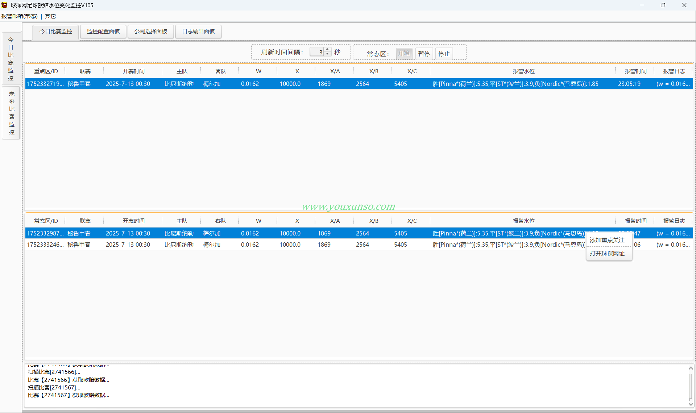Screen dimensions: 696x413
Task: Switch to 今日比赛监控 tab
Action: [x=56, y=32]
